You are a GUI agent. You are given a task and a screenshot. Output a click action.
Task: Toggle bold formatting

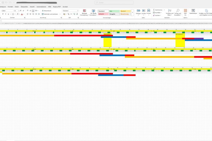[2, 14]
